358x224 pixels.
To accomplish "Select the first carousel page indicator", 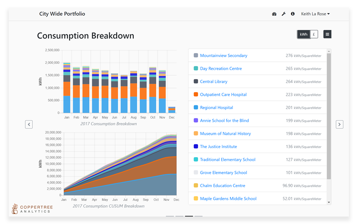I will click(170, 216).
